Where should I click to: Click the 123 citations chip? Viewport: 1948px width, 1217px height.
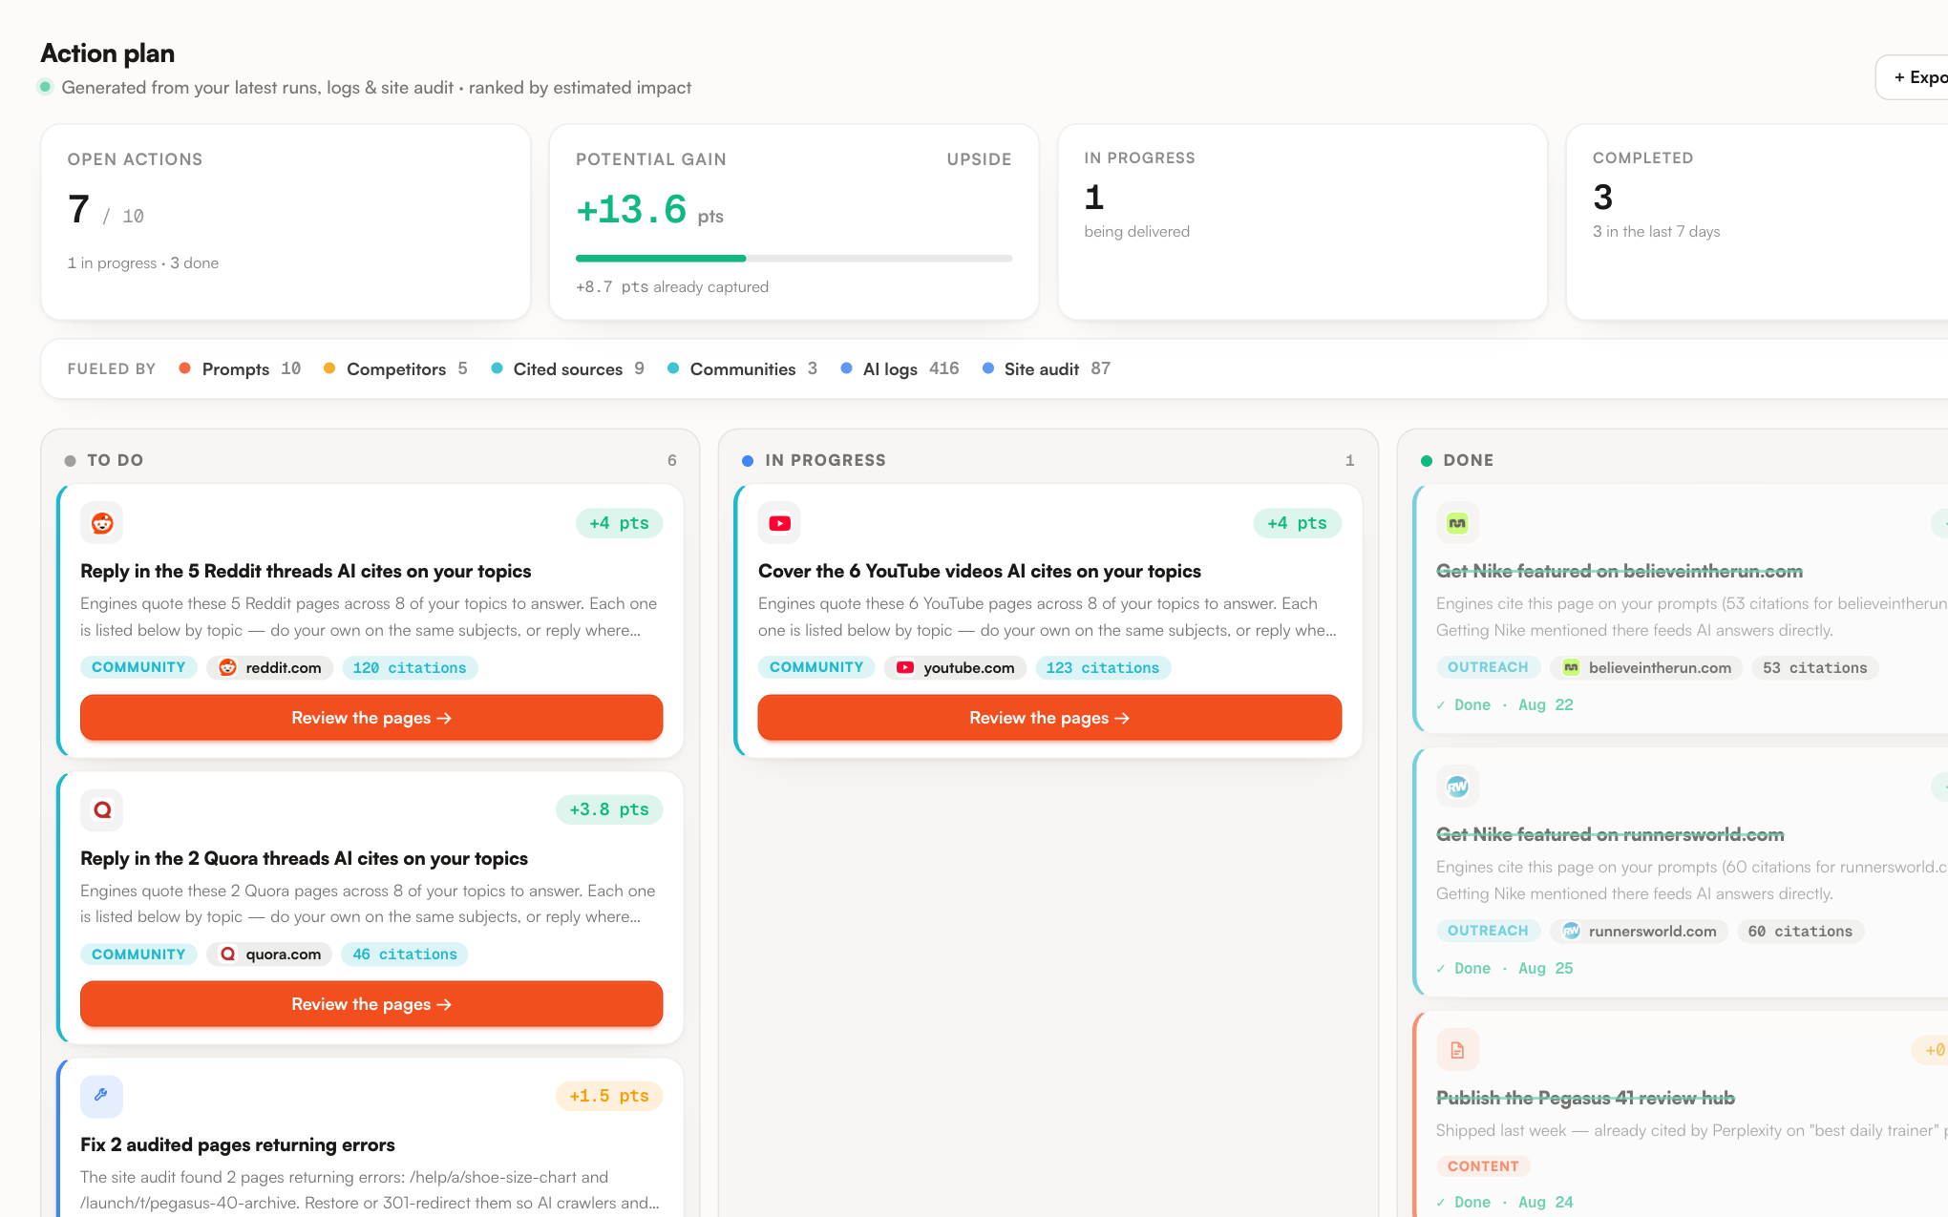coord(1103,667)
